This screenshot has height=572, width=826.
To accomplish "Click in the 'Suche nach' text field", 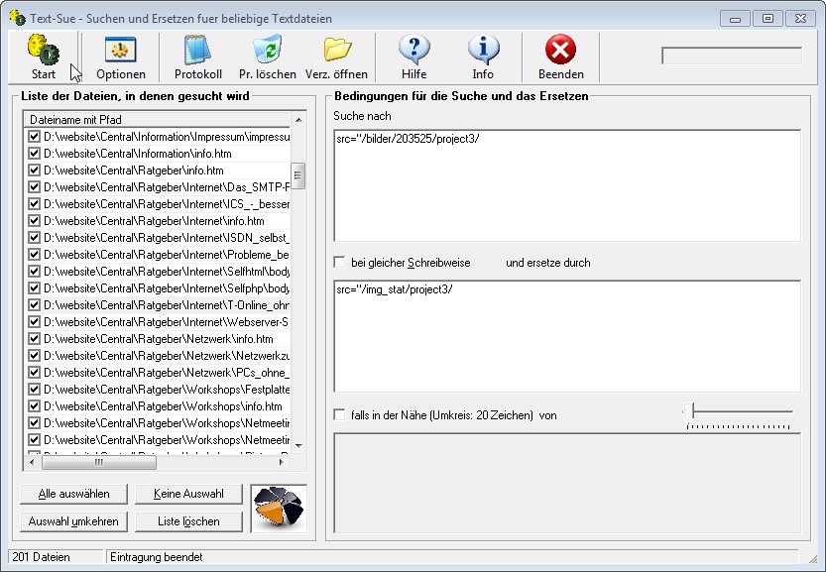I will pyautogui.click(x=566, y=185).
